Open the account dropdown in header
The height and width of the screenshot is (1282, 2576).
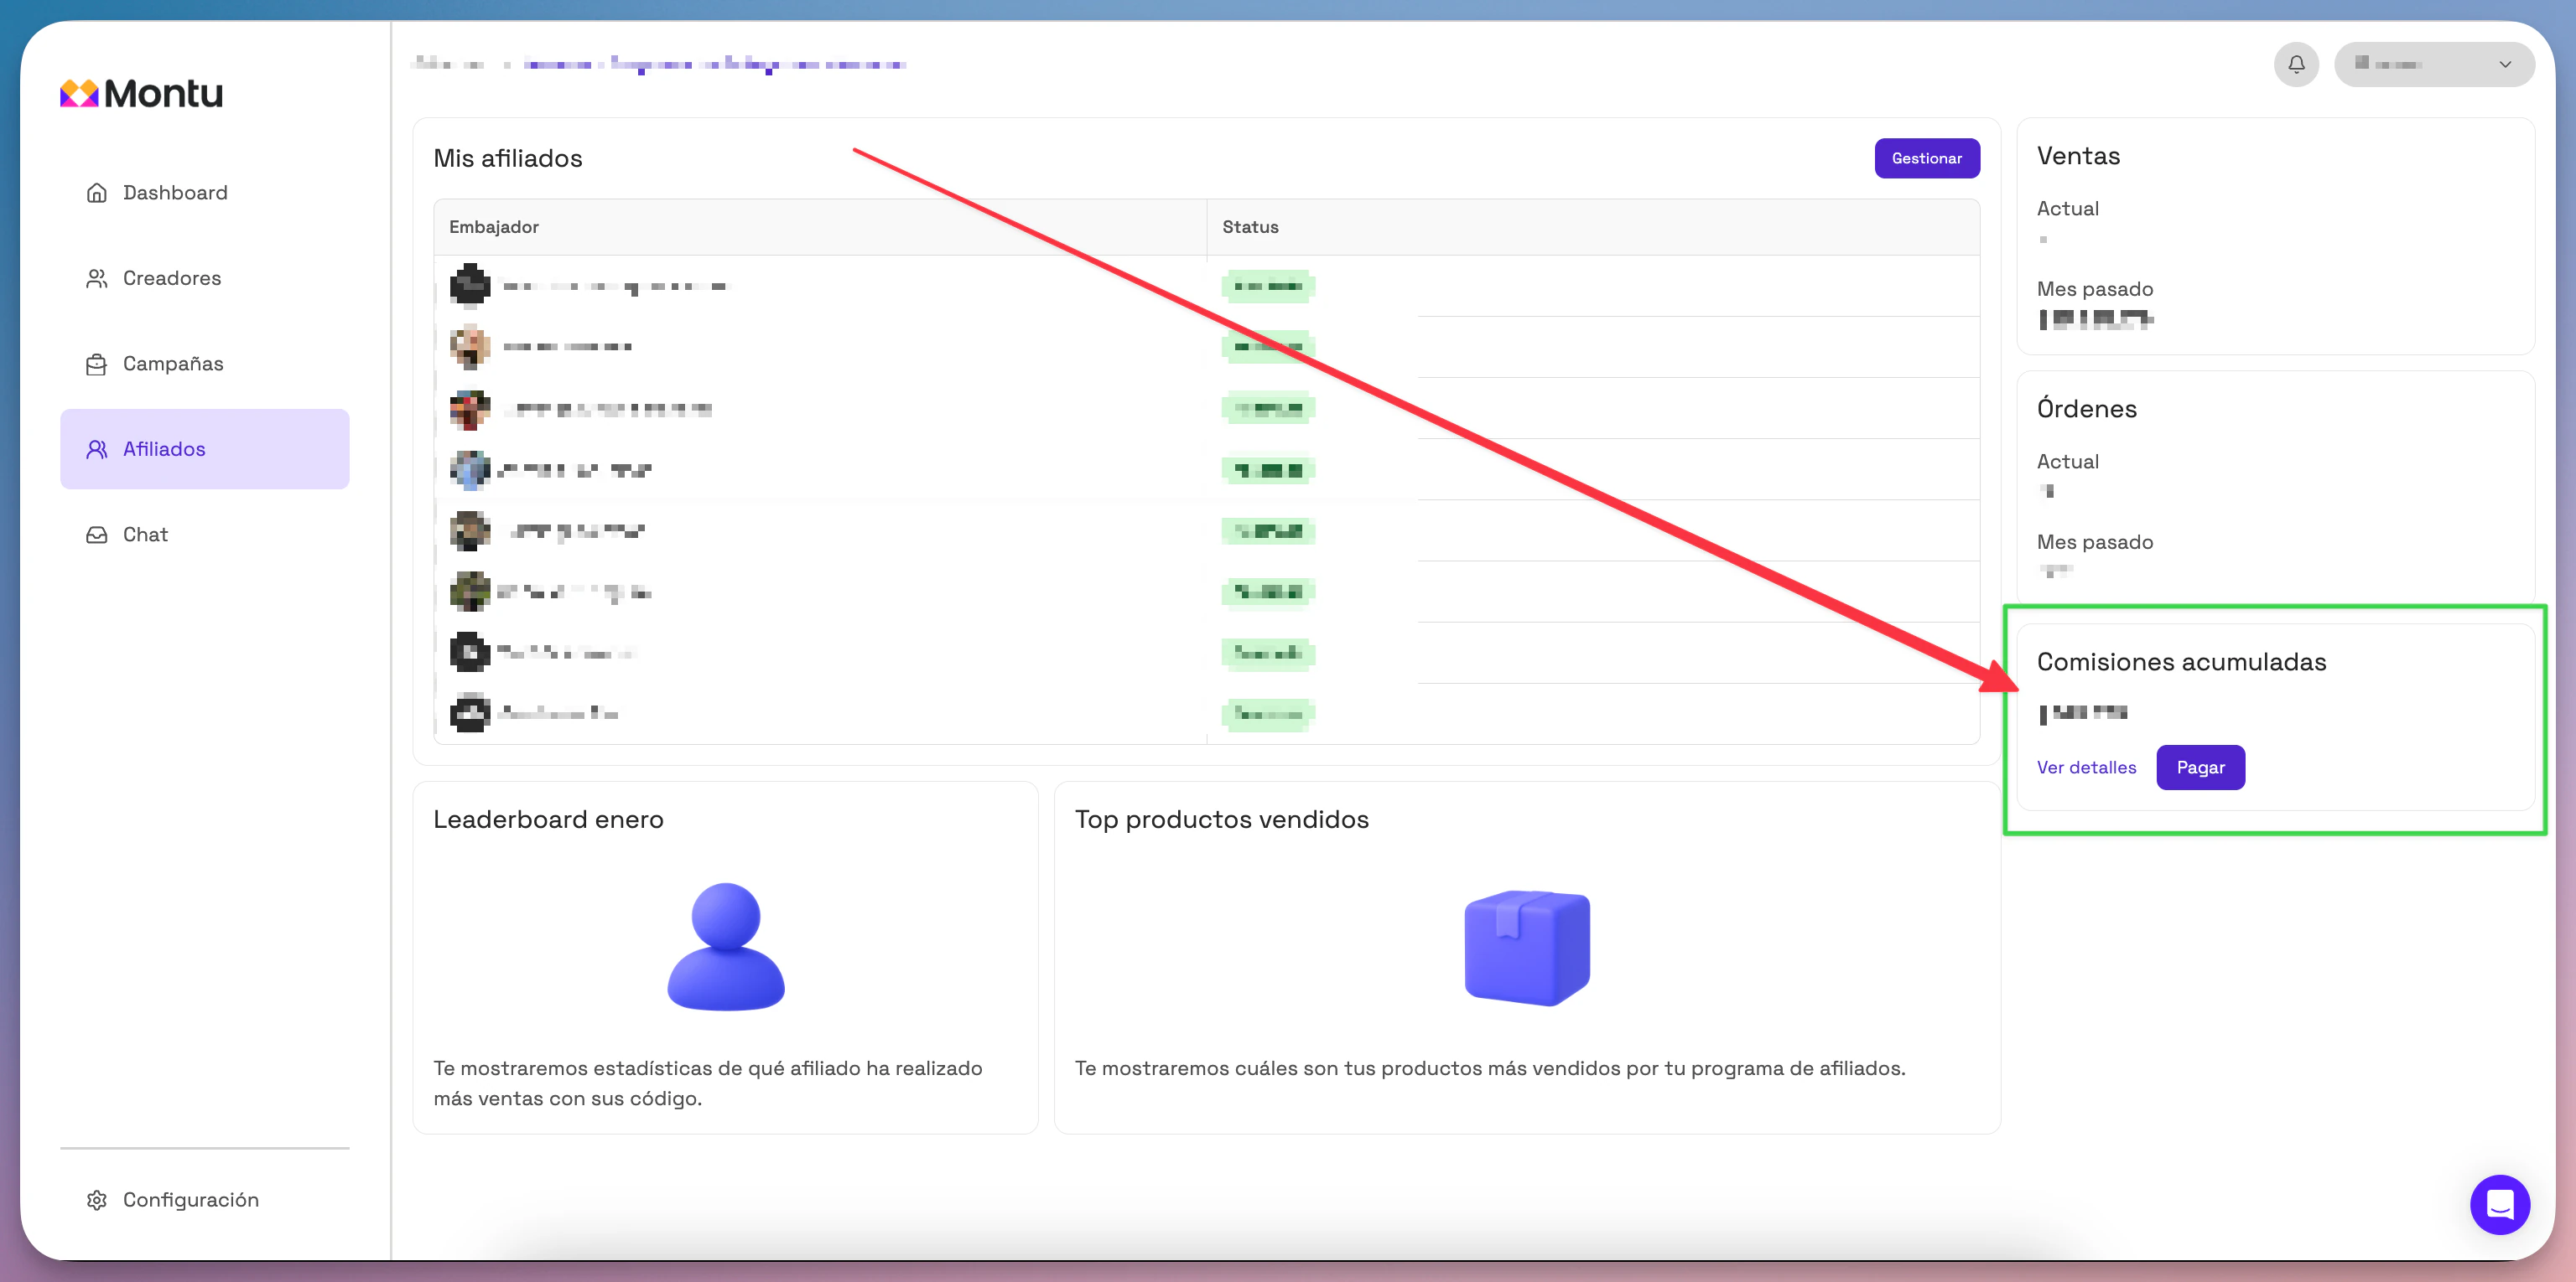coord(2433,64)
